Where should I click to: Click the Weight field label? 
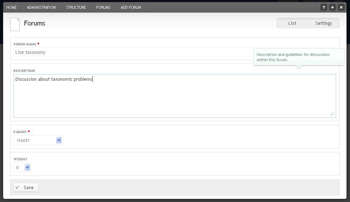click(20, 159)
